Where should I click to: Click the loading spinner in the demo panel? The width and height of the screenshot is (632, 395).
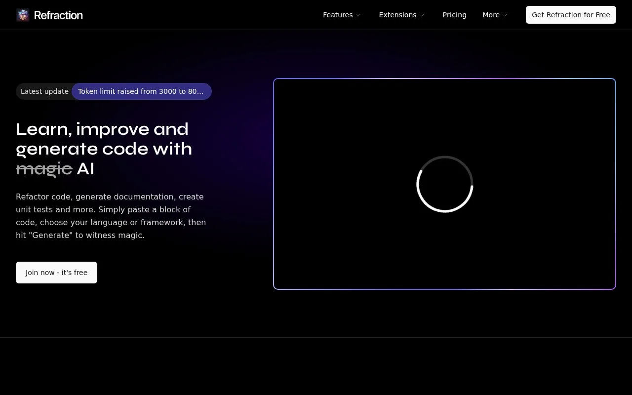[445, 184]
